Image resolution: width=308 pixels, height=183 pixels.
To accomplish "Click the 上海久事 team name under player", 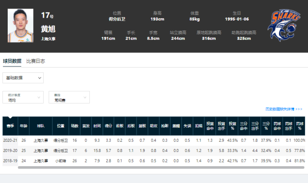I will [48, 39].
